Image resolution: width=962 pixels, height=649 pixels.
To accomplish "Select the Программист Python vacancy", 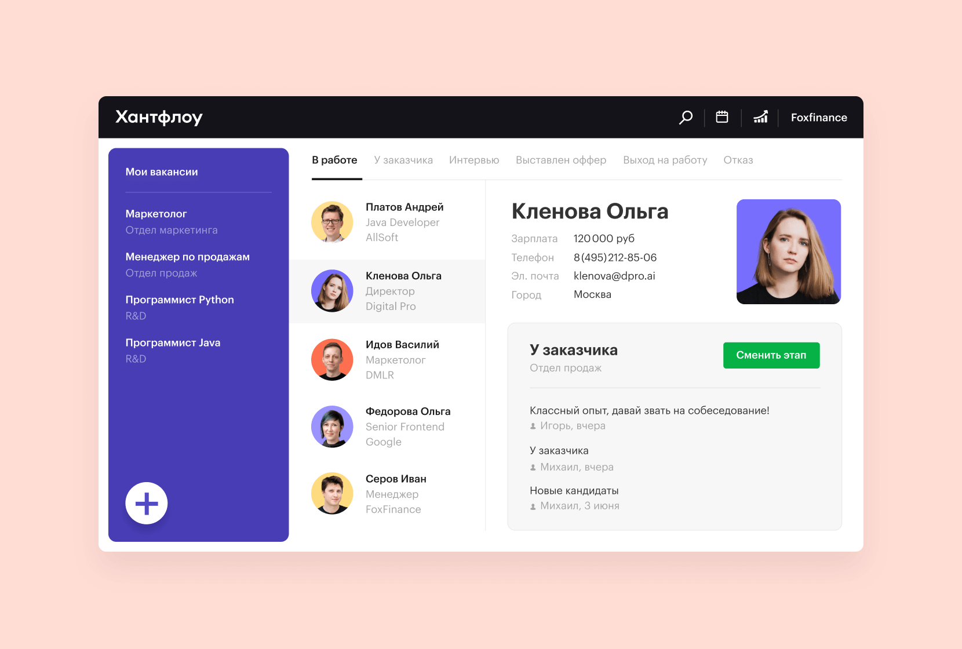I will [x=180, y=300].
